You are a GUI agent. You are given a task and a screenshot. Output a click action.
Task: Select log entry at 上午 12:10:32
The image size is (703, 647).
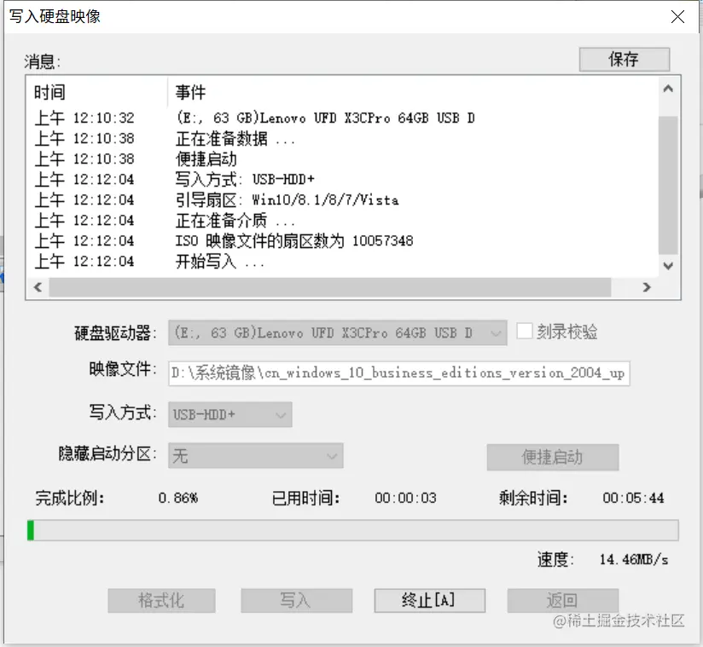tap(343, 118)
